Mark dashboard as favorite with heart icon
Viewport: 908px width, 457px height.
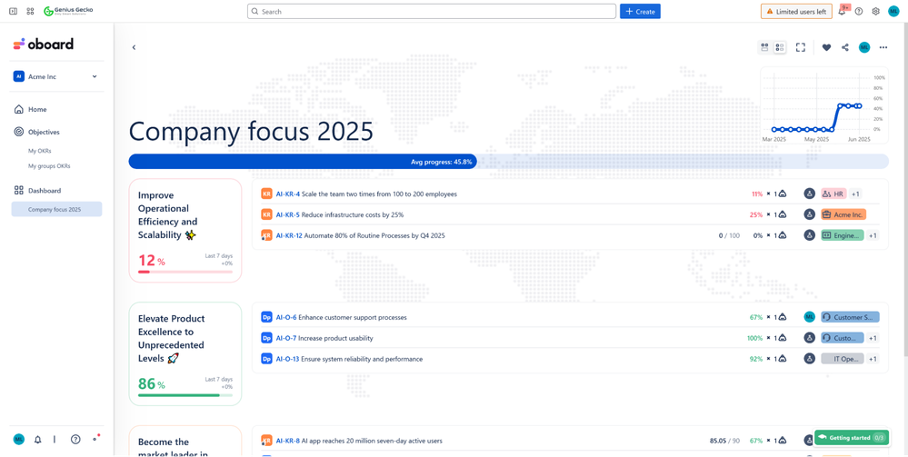[826, 47]
